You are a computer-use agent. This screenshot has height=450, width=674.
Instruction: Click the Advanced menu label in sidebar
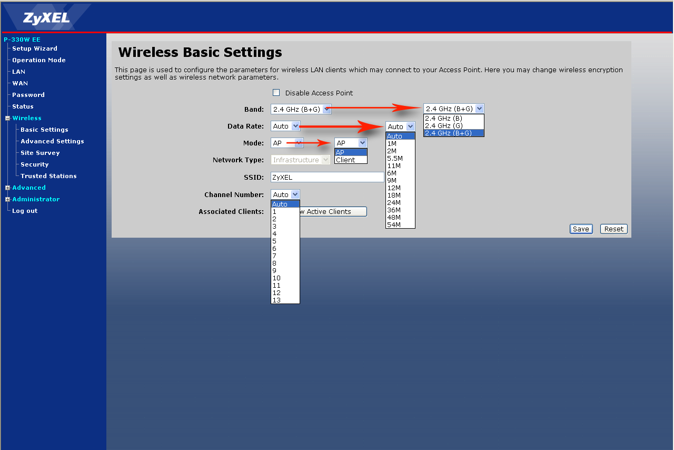click(29, 188)
